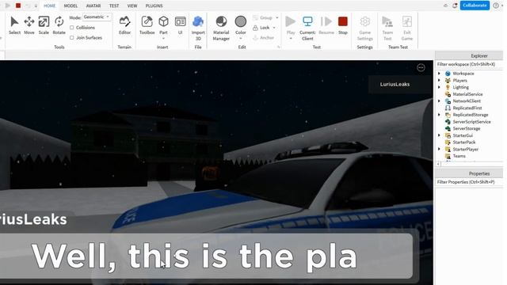Image resolution: width=507 pixels, height=285 pixels.
Task: Click the Explorer panel header
Action: coord(469,56)
